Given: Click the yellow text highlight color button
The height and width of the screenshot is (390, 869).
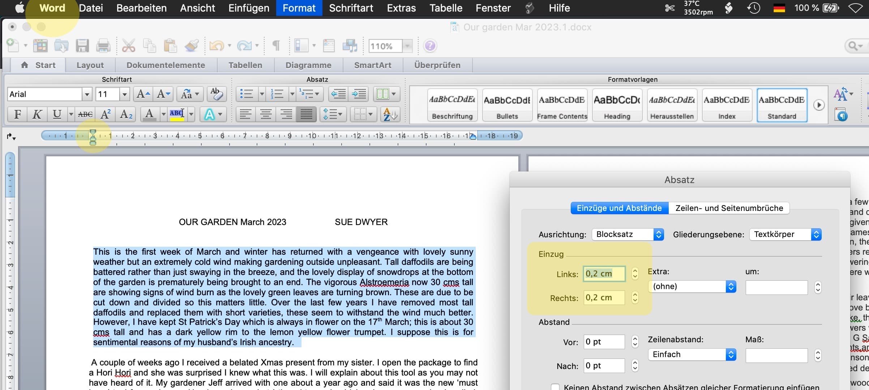Looking at the screenshot, I should [177, 115].
